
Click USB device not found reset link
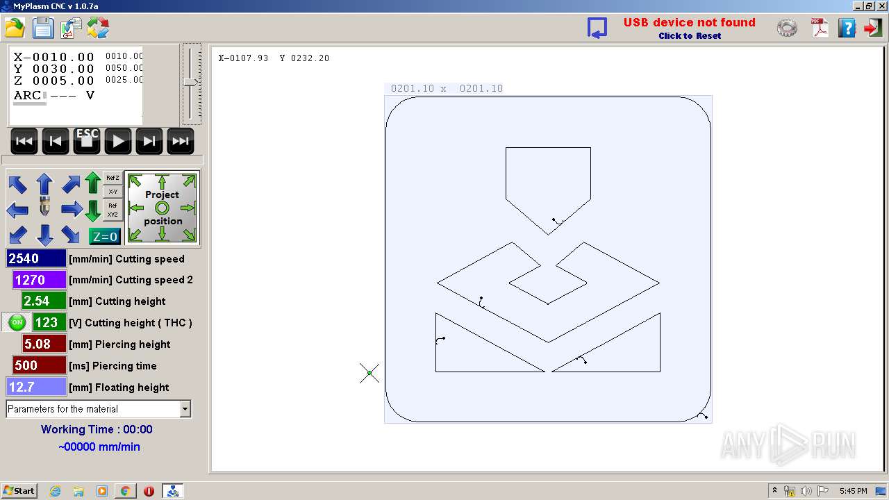click(x=689, y=28)
